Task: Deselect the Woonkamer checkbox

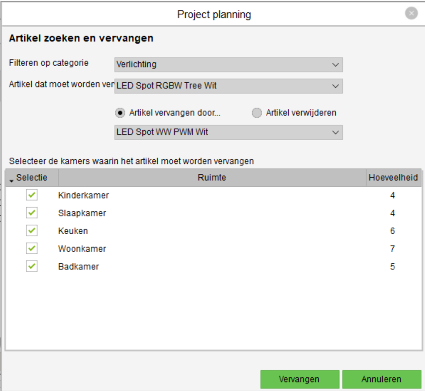Action: (x=32, y=248)
